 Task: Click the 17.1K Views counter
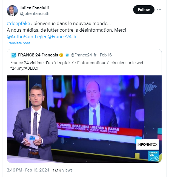(62, 170)
